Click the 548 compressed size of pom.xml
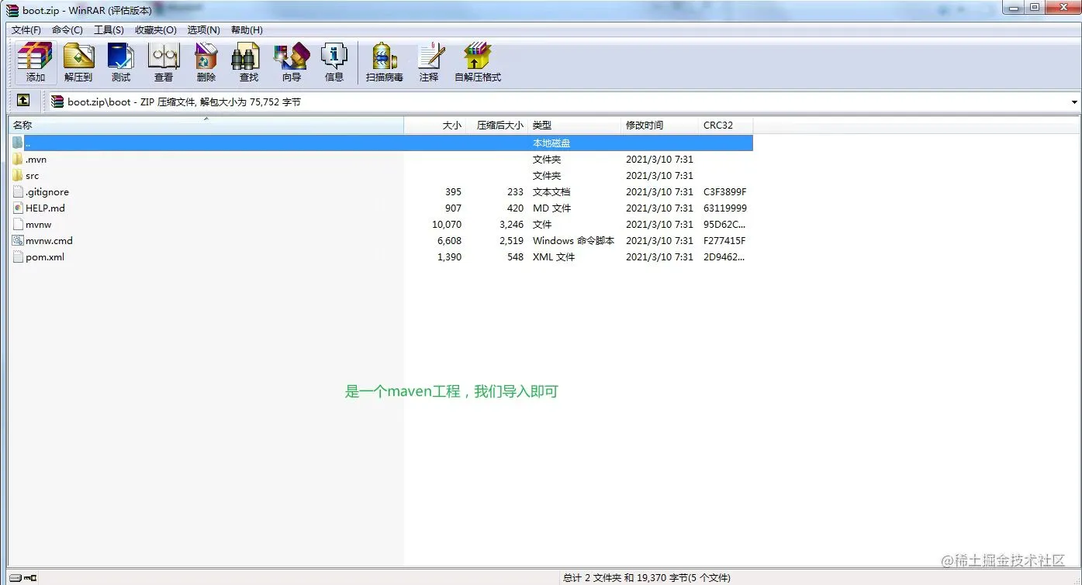 click(x=515, y=256)
